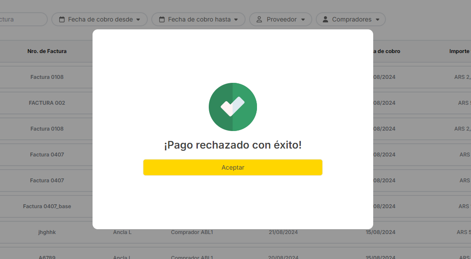471x259 pixels.
Task: Click the person icon in Compradores filter
Action: pyautogui.click(x=325, y=19)
